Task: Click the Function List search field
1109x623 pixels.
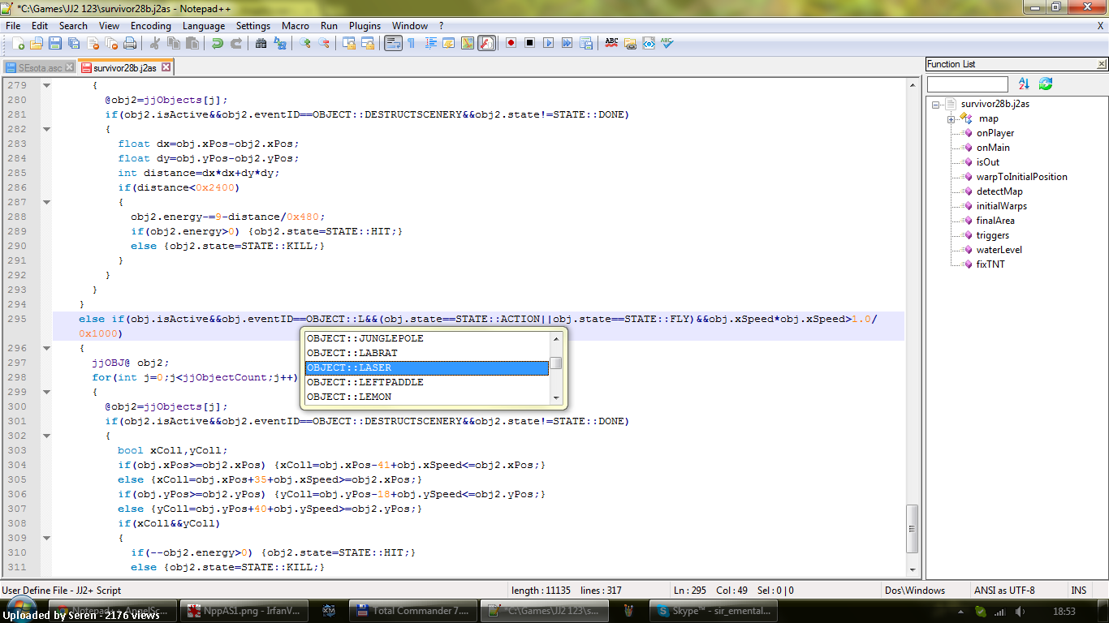Action: 967,84
